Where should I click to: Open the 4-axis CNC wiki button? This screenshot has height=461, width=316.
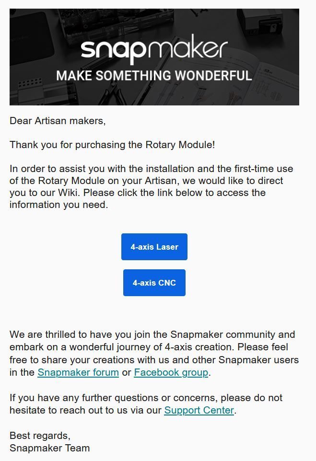(x=154, y=283)
